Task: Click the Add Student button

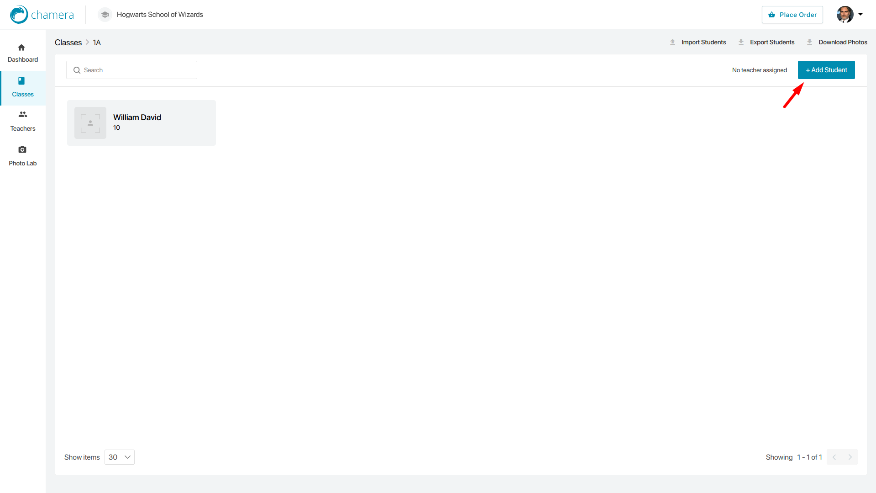Action: click(826, 70)
